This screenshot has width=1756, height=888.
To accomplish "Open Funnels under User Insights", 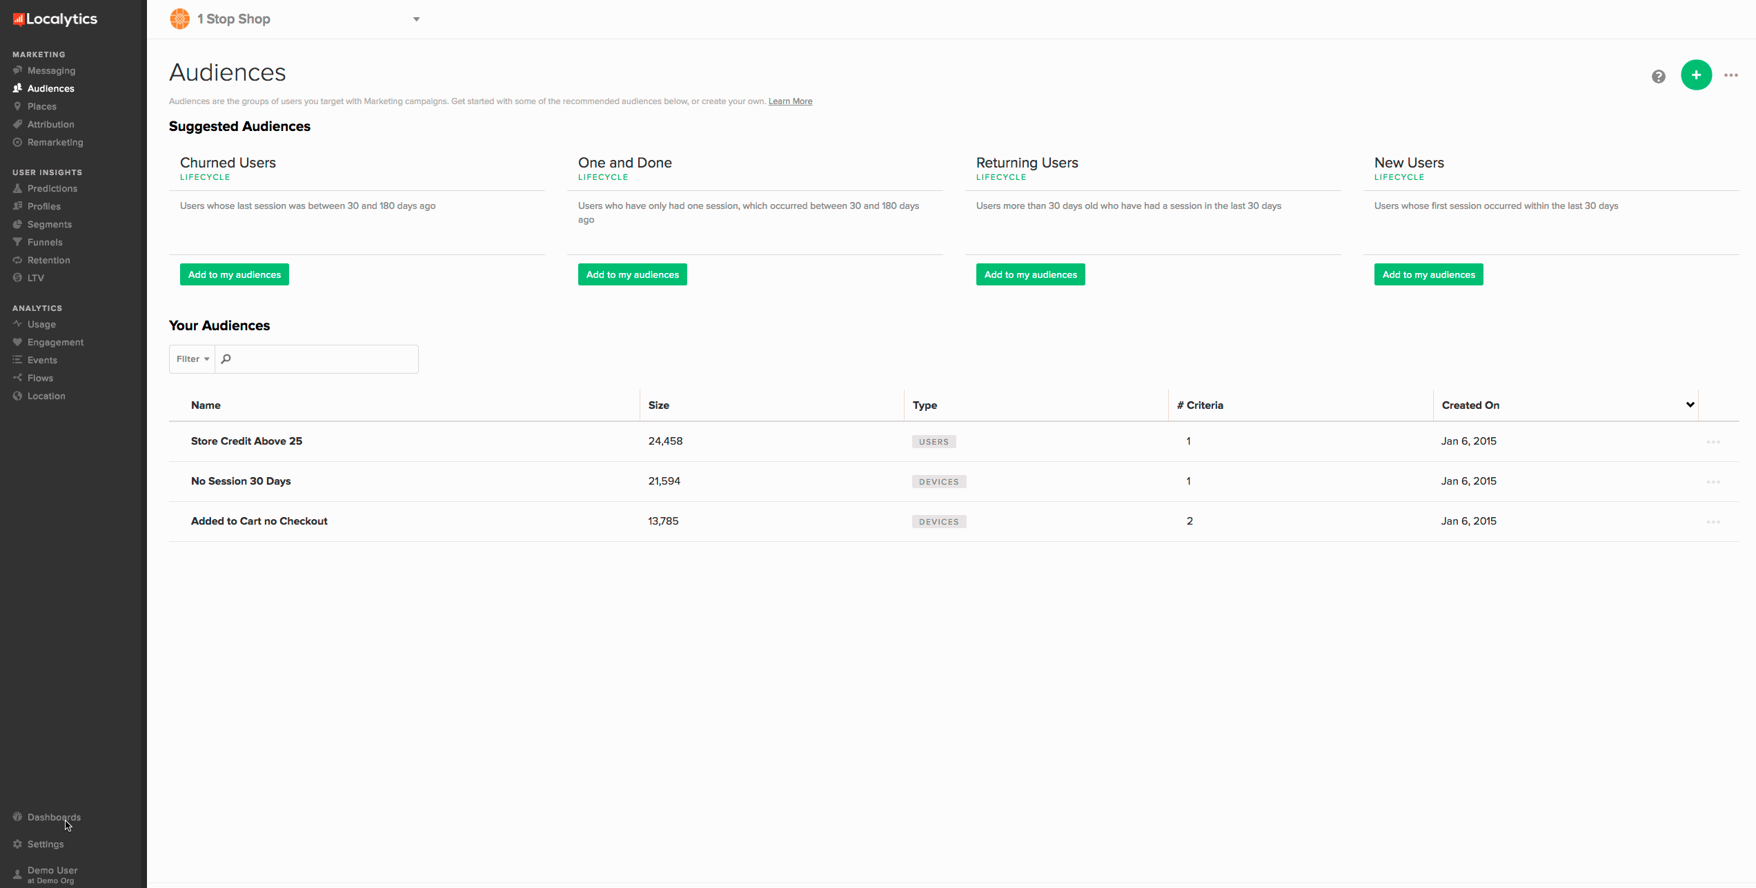I will (x=45, y=242).
